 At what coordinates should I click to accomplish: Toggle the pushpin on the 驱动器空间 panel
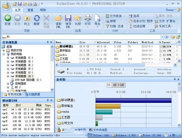pos(48,100)
